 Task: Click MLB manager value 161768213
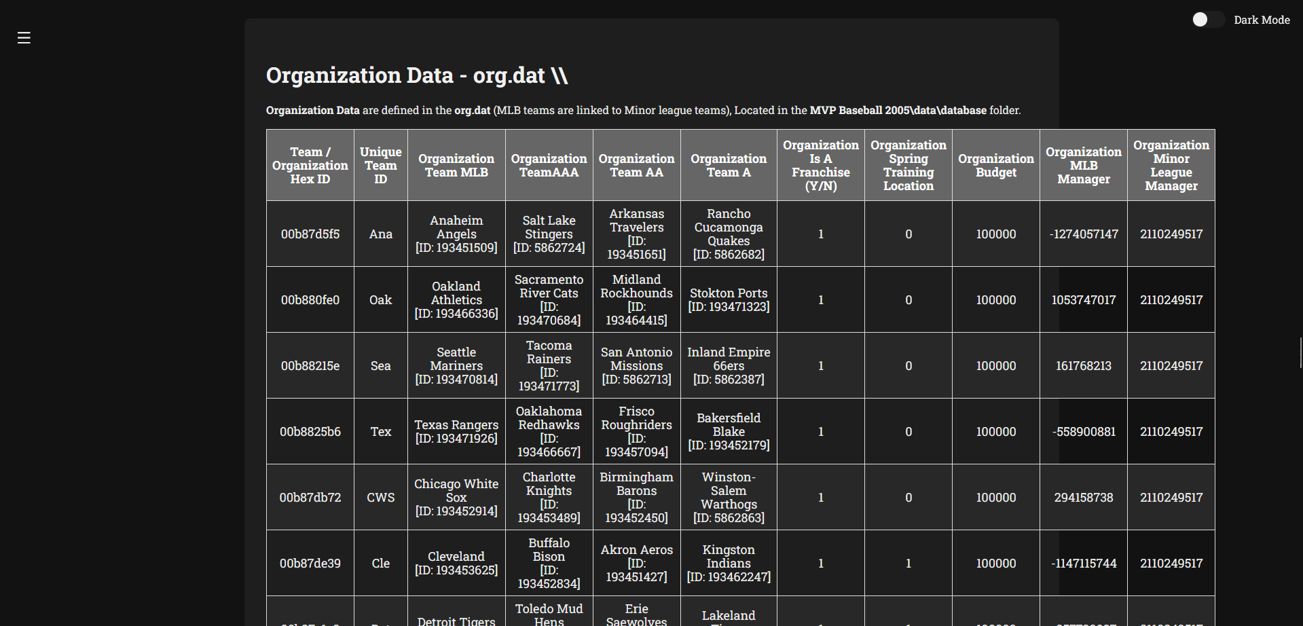tap(1084, 366)
